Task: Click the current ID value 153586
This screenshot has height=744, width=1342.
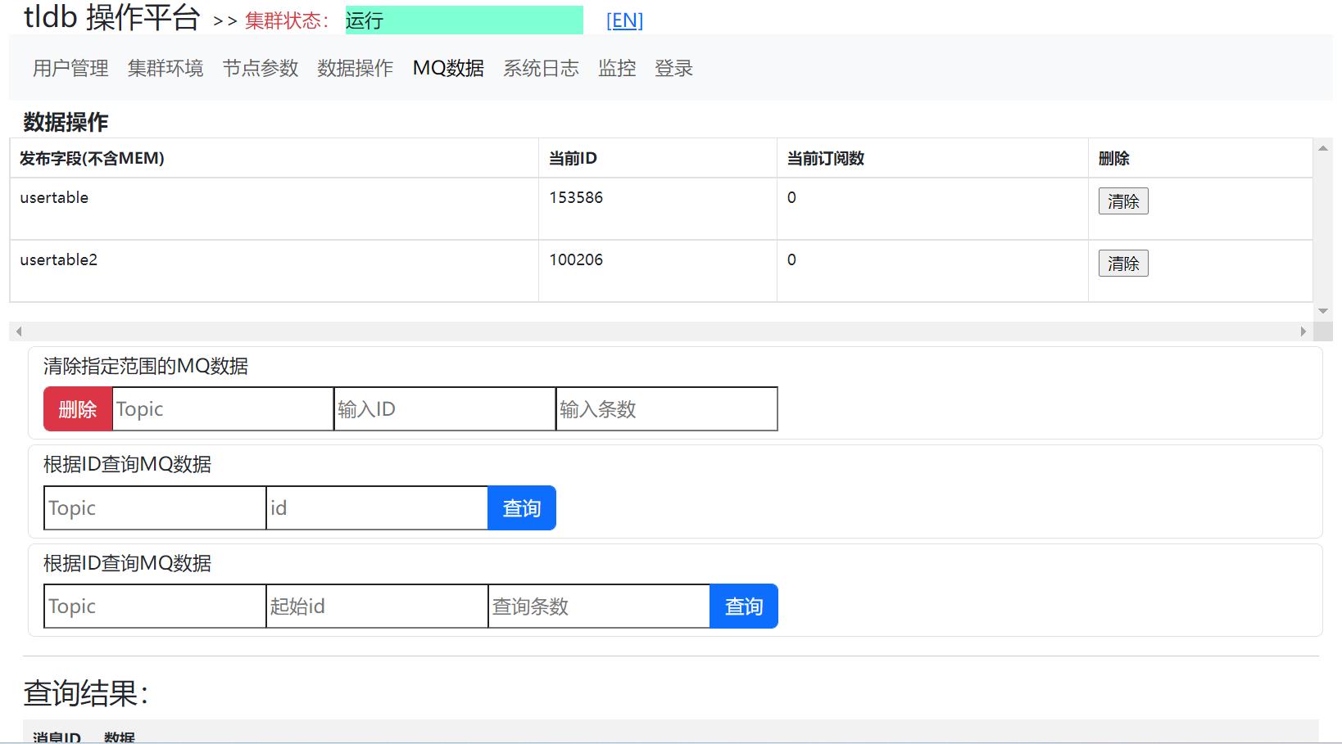Action: [x=576, y=198]
